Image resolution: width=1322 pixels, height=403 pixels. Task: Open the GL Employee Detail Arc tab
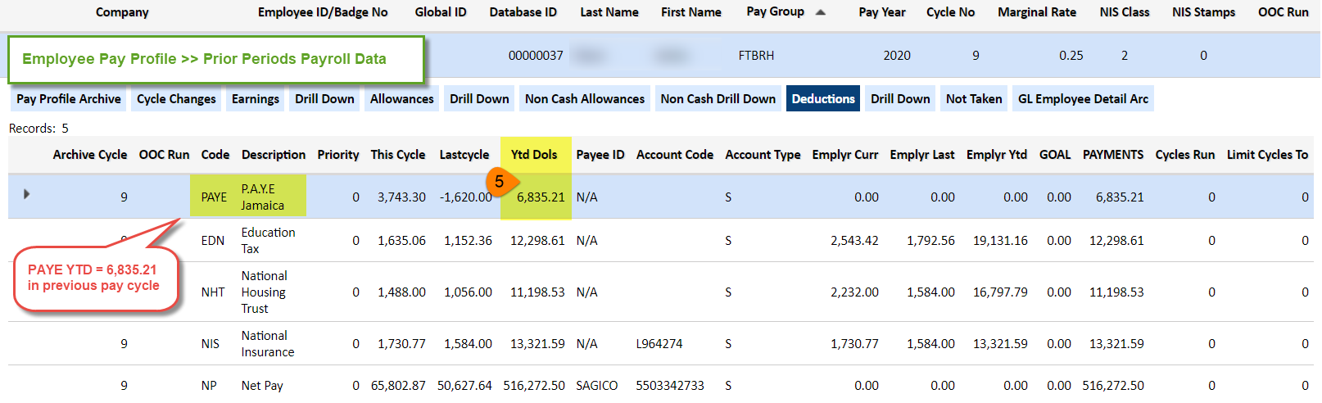tap(1083, 99)
